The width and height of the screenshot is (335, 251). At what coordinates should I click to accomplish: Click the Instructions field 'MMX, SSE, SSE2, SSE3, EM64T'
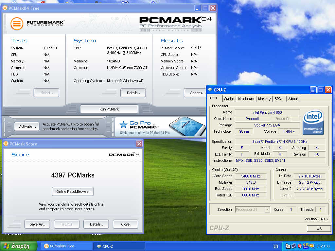(280, 160)
